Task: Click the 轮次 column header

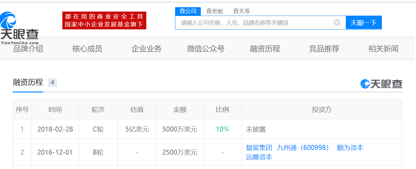Action: point(98,109)
